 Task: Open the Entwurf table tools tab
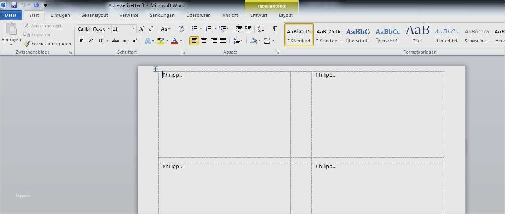(x=259, y=15)
